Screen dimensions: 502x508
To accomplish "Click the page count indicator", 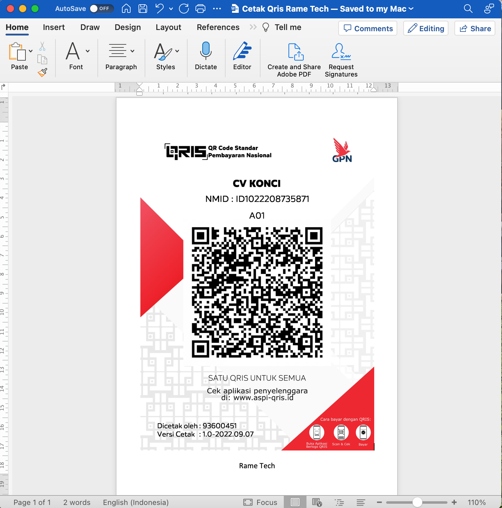I will point(32,502).
